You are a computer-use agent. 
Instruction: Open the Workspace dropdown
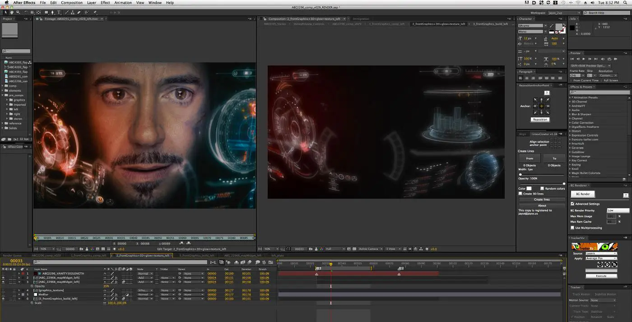[564, 13]
